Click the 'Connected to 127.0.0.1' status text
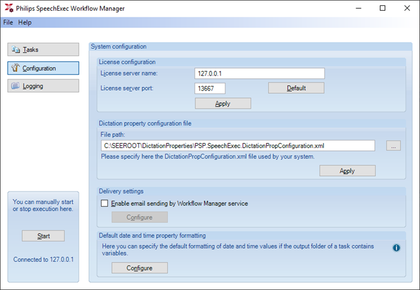The width and height of the screenshot is (420, 290). (x=43, y=259)
